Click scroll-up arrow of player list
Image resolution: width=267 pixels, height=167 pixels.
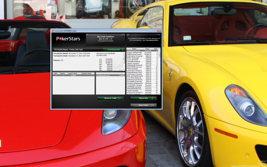pos(159,51)
